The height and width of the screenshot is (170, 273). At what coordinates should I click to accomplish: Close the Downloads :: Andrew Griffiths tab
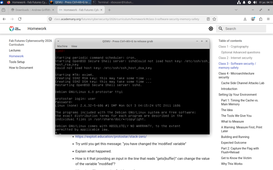53,10
